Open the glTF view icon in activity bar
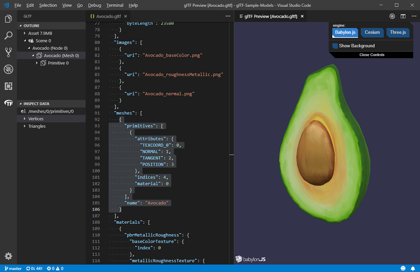Image resolution: width=420 pixels, height=272 pixels. pos(8,103)
